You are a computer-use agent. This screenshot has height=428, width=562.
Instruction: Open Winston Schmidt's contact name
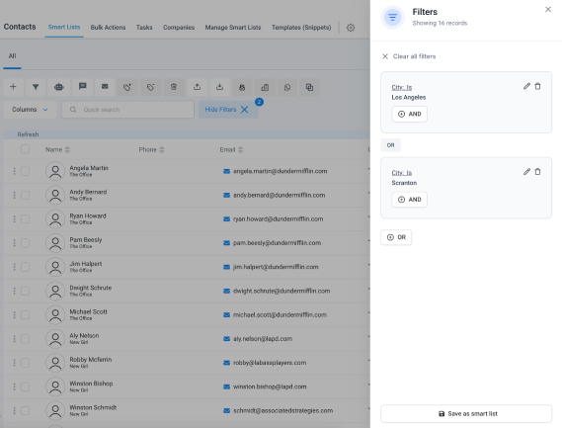coord(93,407)
